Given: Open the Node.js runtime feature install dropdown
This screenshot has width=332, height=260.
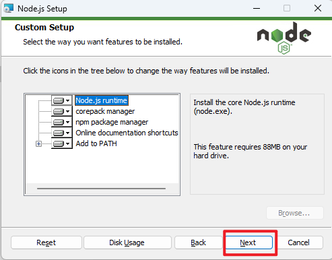Looking at the screenshot, I should point(62,100).
